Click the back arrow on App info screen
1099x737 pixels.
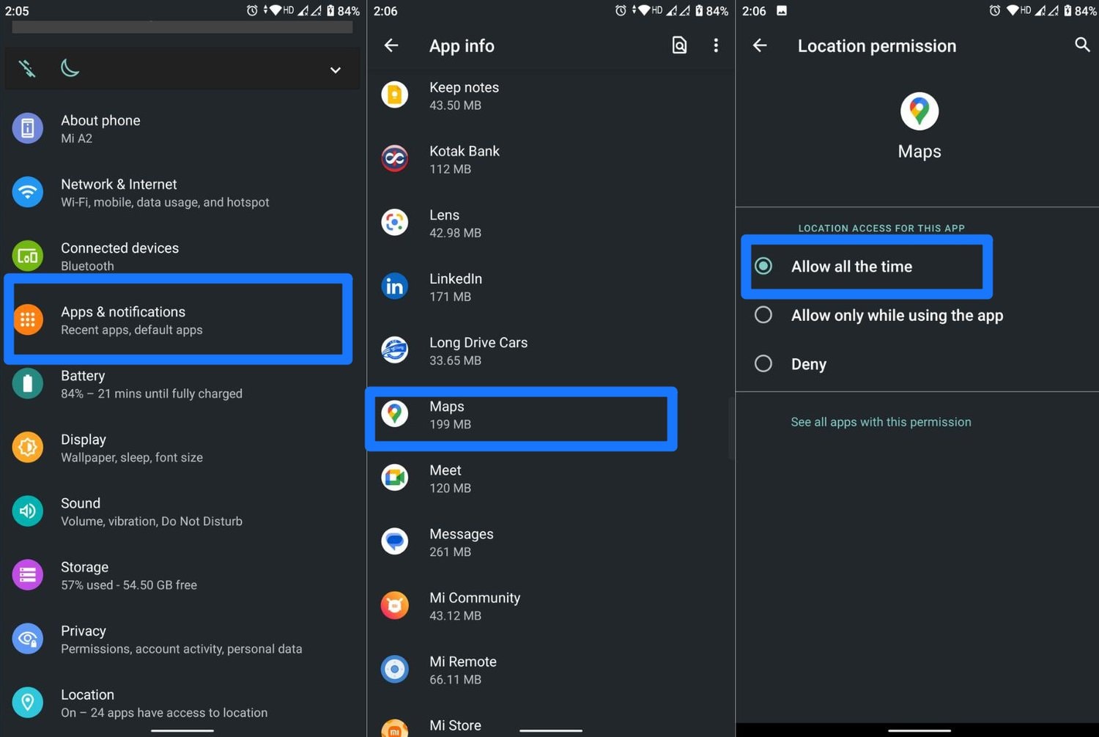click(x=391, y=45)
